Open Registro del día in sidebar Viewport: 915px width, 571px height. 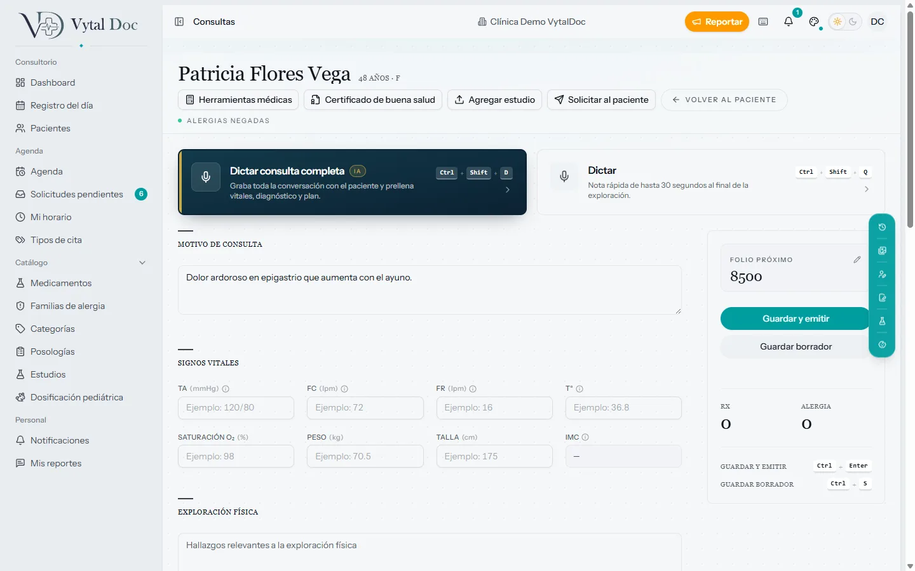(x=81, y=105)
